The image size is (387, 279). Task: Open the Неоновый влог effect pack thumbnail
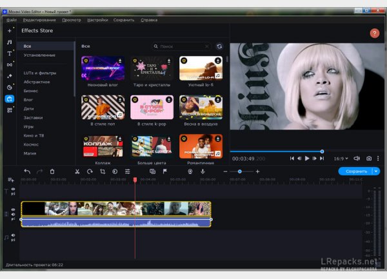pos(103,68)
